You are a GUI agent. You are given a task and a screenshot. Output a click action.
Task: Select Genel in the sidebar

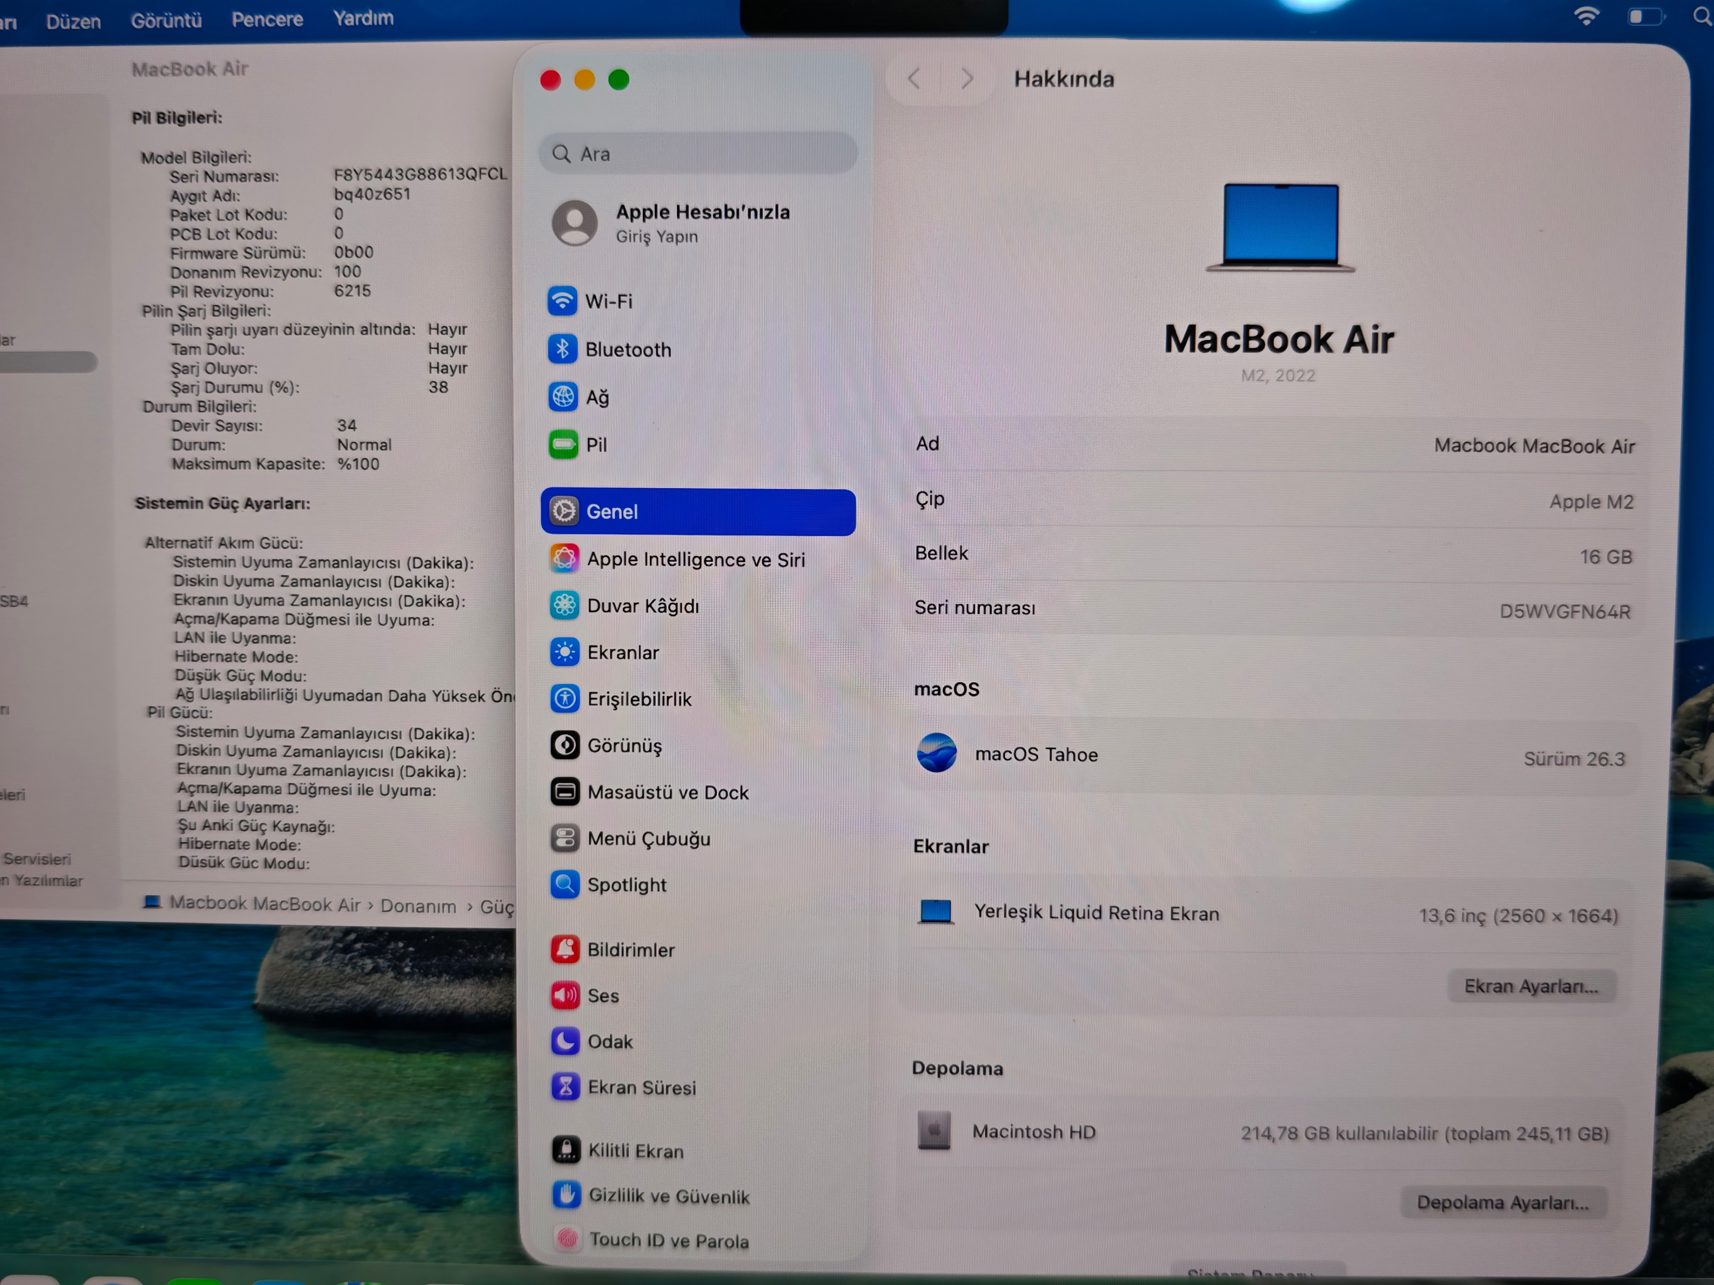(697, 512)
